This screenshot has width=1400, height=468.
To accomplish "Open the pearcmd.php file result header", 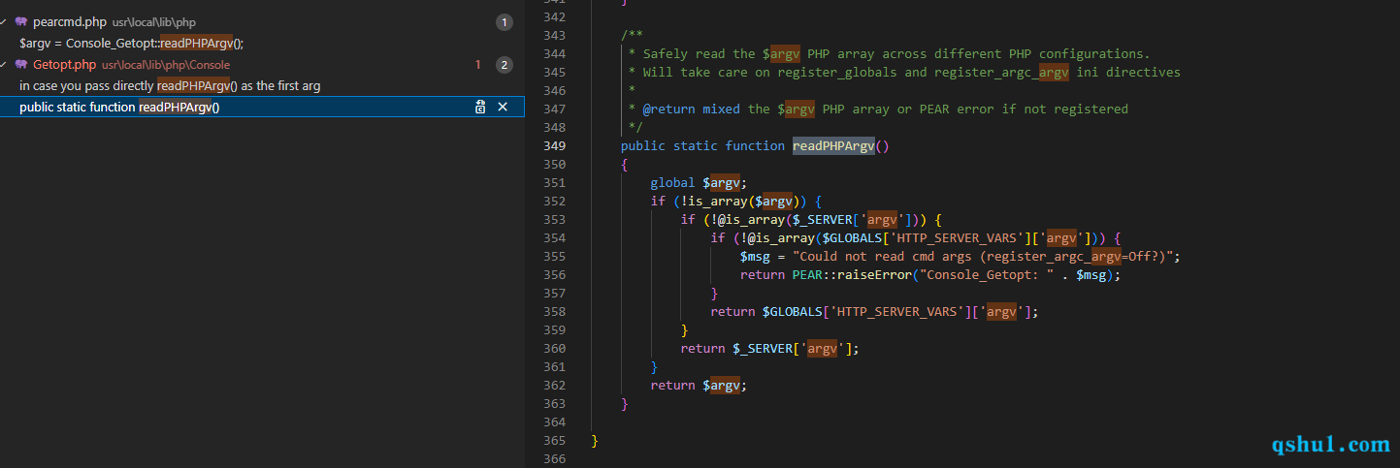I will [x=262, y=21].
